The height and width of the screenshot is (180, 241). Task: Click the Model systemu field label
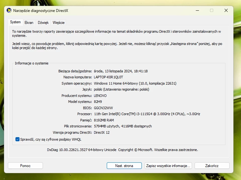click(x=80, y=102)
